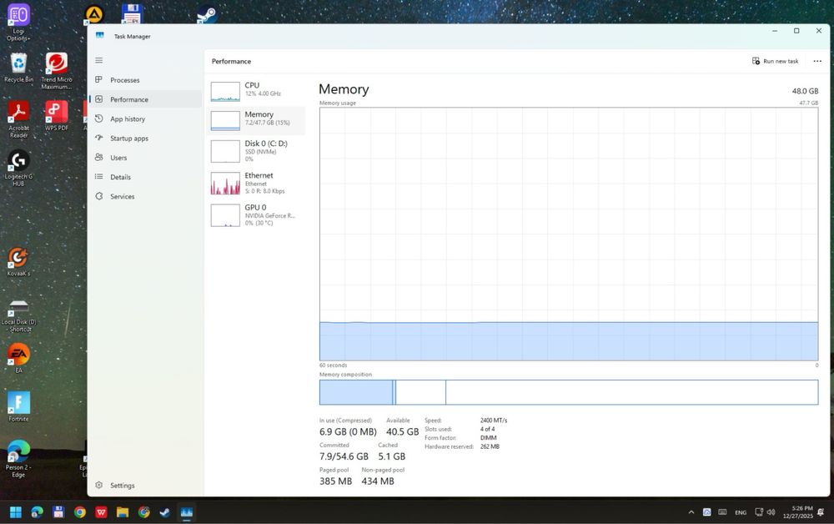
Task: Select Performance in the sidebar
Action: click(x=144, y=99)
